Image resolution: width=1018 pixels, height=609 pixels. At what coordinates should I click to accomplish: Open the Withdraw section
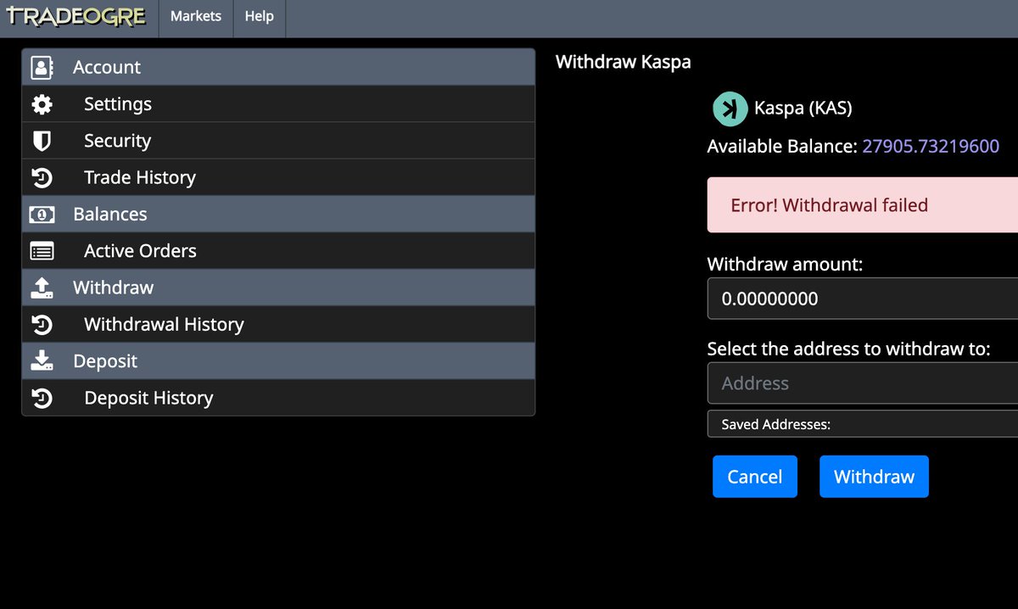pos(278,288)
